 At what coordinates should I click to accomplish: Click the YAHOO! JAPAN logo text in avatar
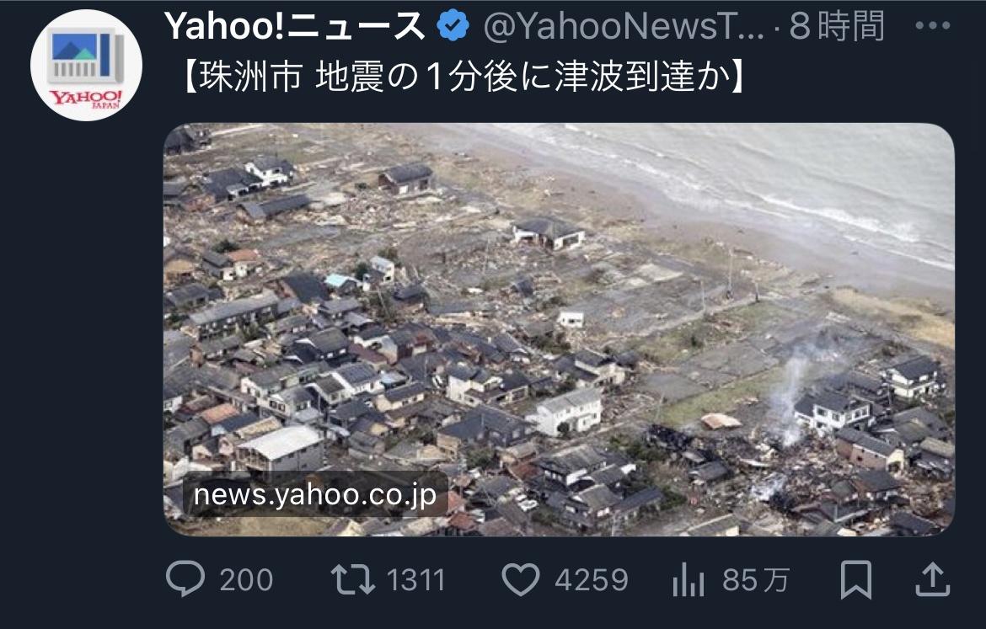click(86, 99)
